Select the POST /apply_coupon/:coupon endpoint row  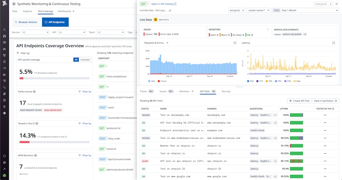(117, 97)
